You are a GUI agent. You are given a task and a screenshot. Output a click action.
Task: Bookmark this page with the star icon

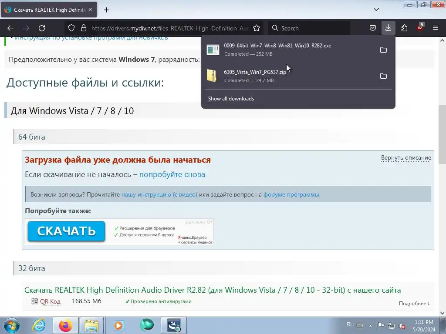coord(256,28)
